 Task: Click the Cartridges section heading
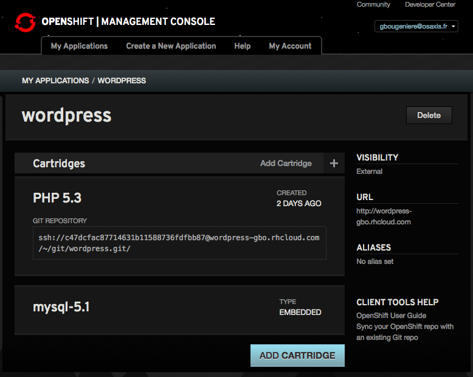point(59,164)
